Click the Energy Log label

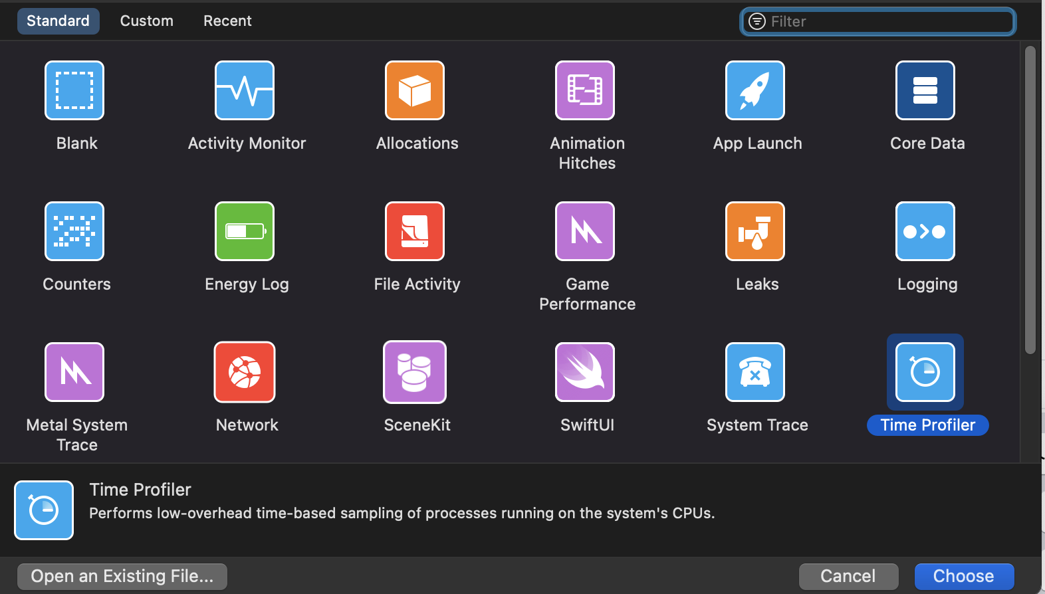point(247,284)
